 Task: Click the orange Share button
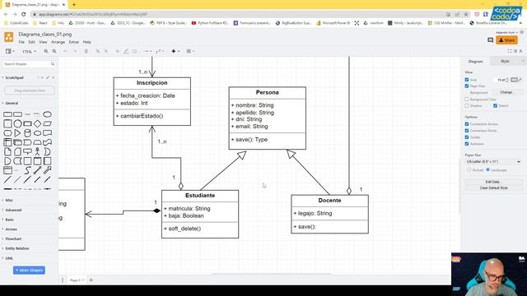pyautogui.click(x=507, y=40)
